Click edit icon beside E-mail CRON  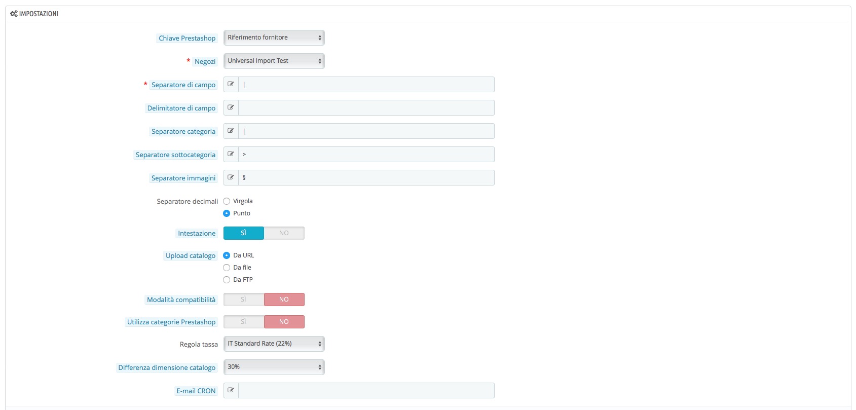tap(231, 390)
